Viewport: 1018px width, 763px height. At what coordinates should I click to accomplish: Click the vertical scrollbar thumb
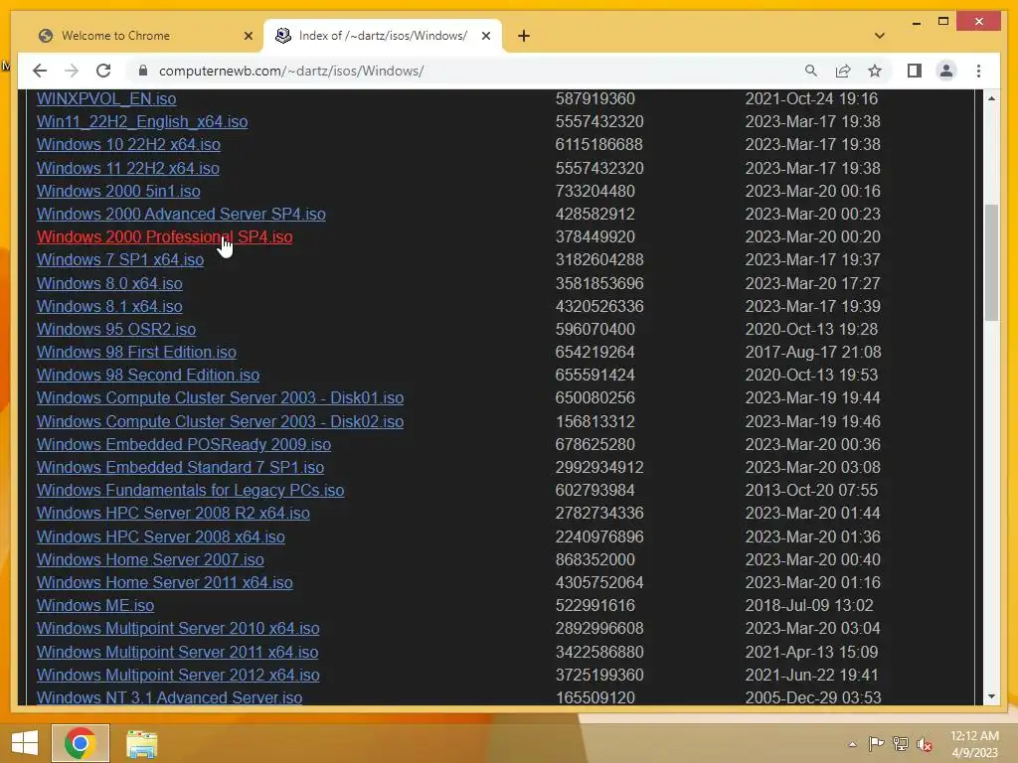point(991,262)
